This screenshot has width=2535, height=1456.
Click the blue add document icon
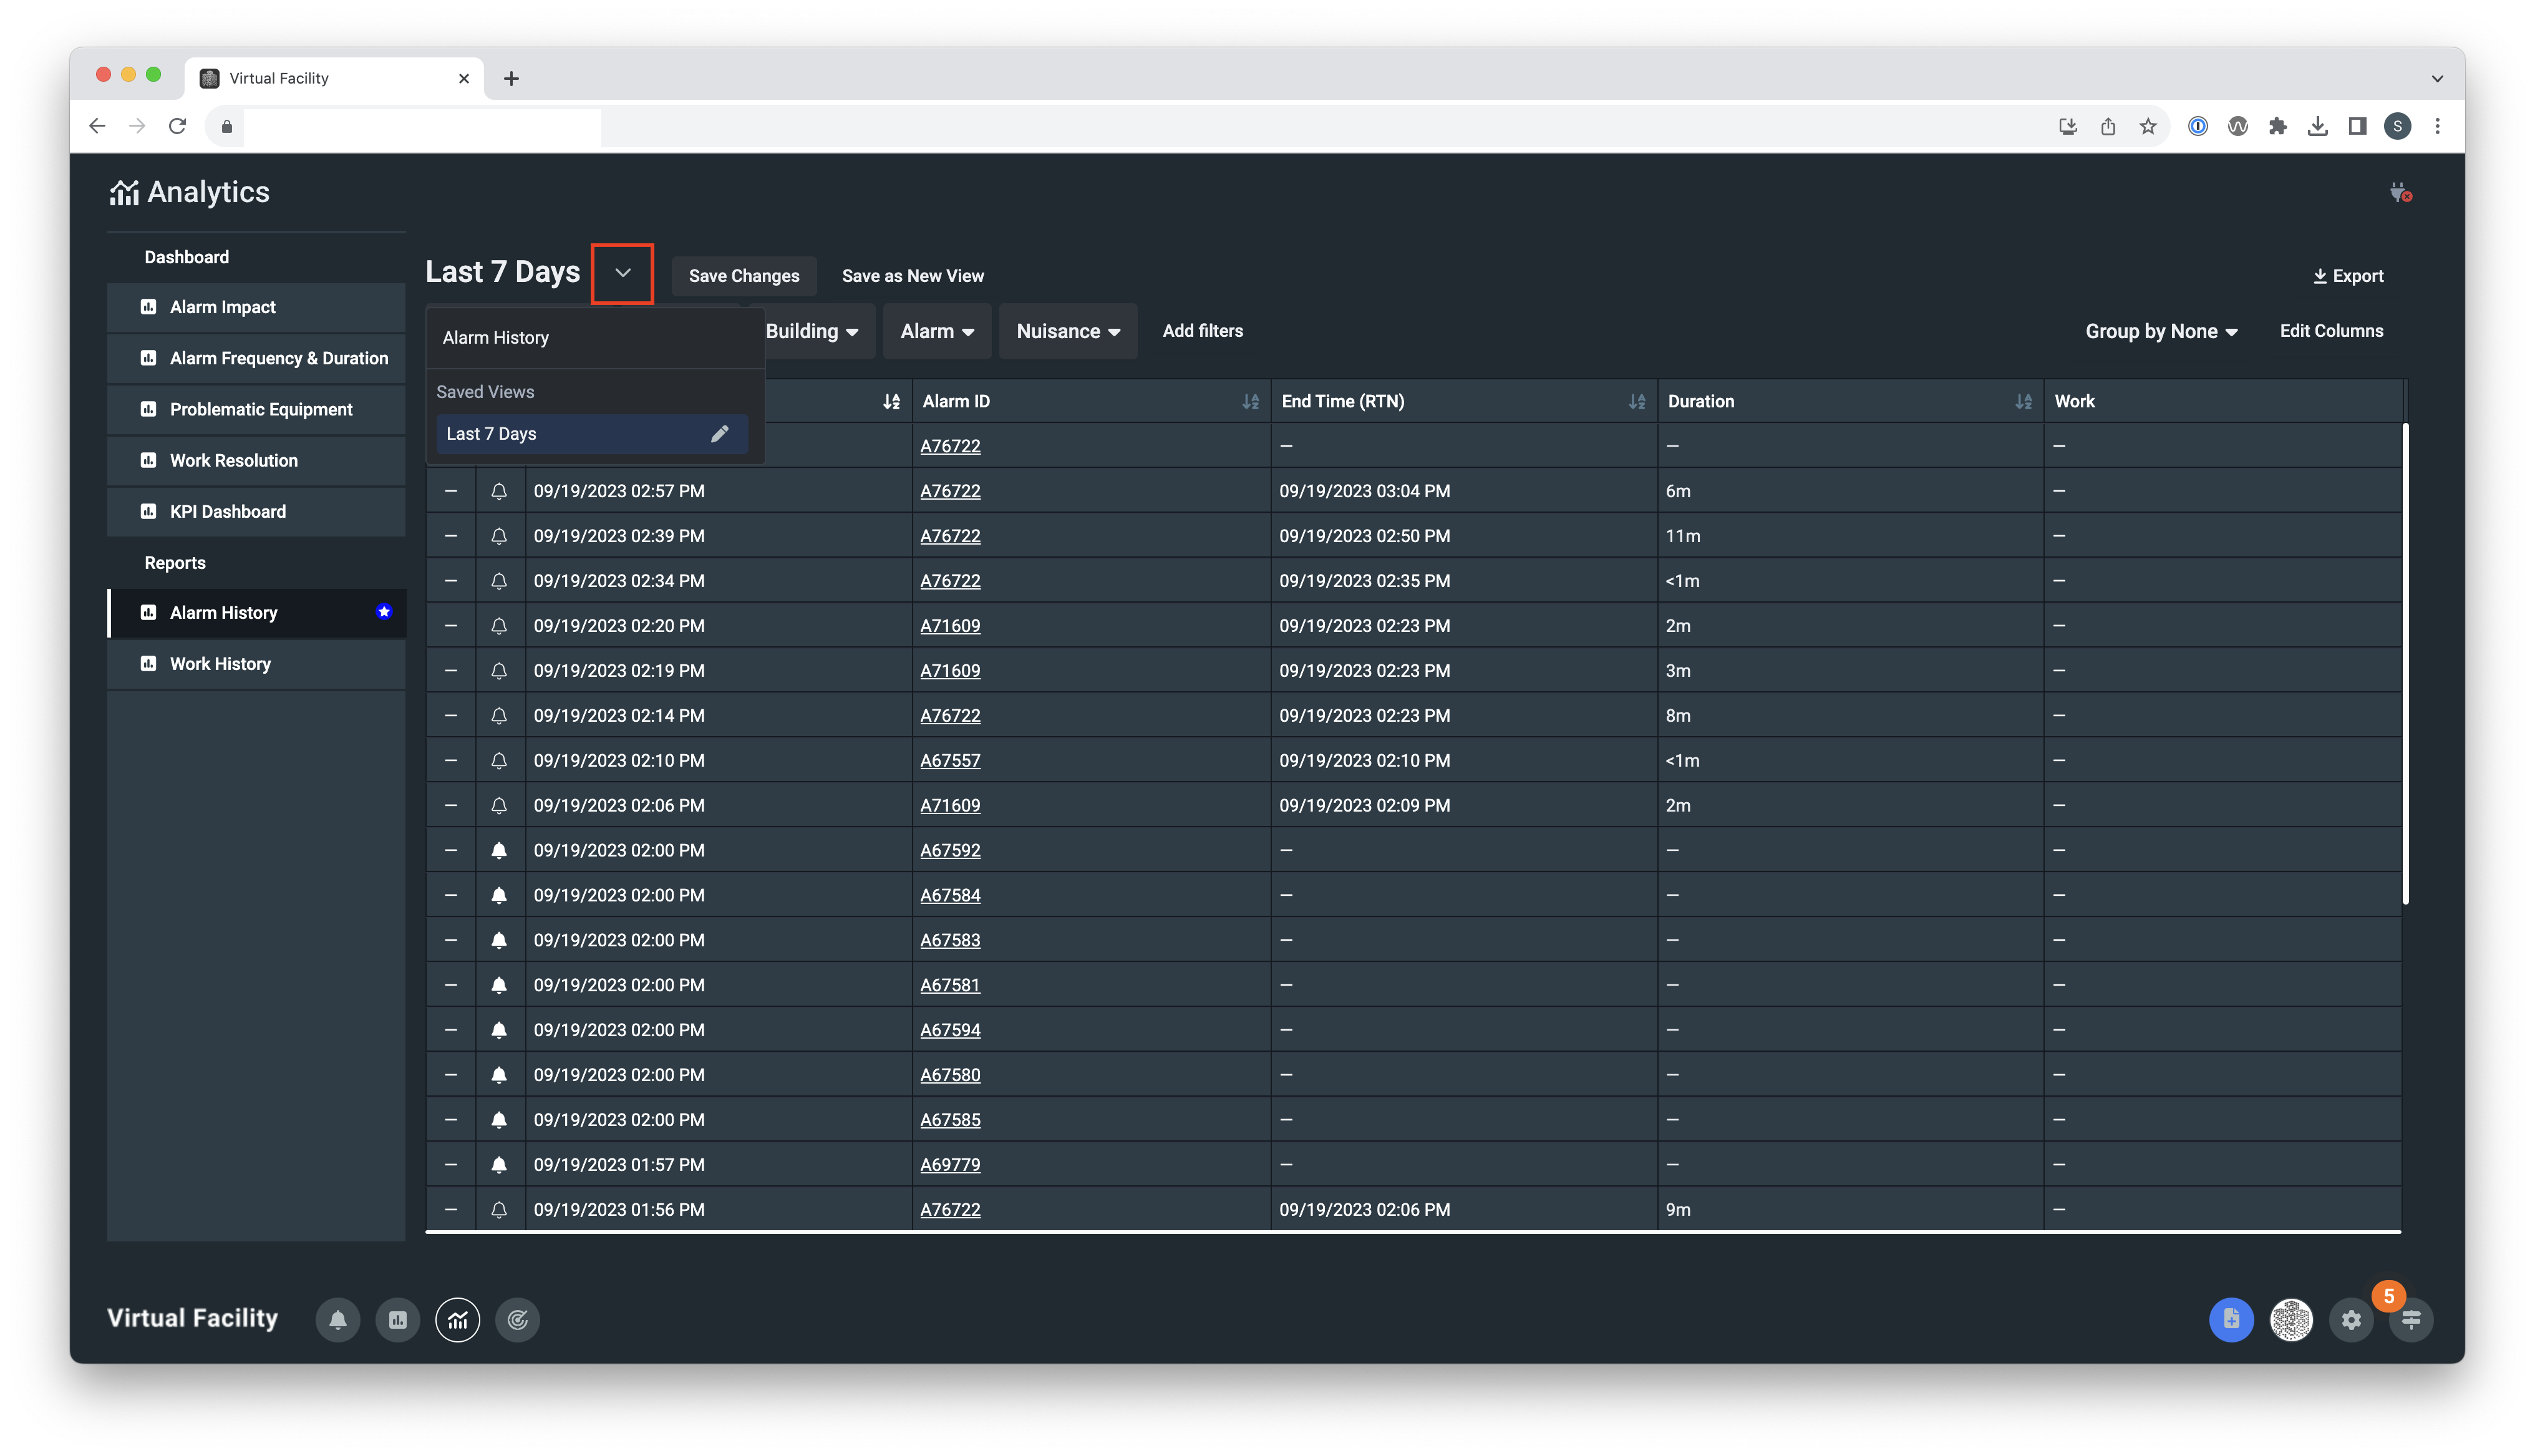click(2231, 1320)
